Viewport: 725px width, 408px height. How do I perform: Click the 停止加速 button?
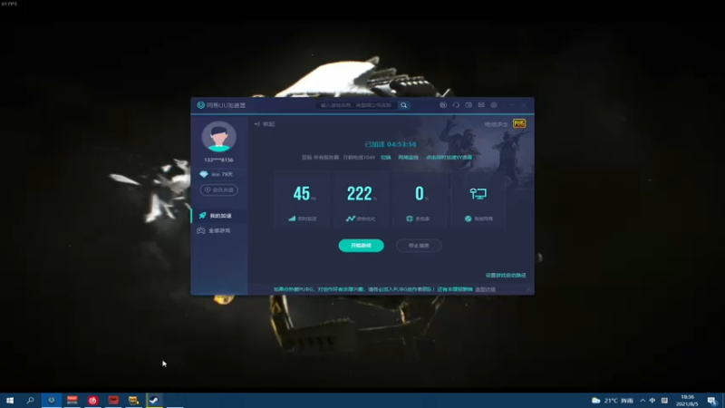tap(419, 246)
